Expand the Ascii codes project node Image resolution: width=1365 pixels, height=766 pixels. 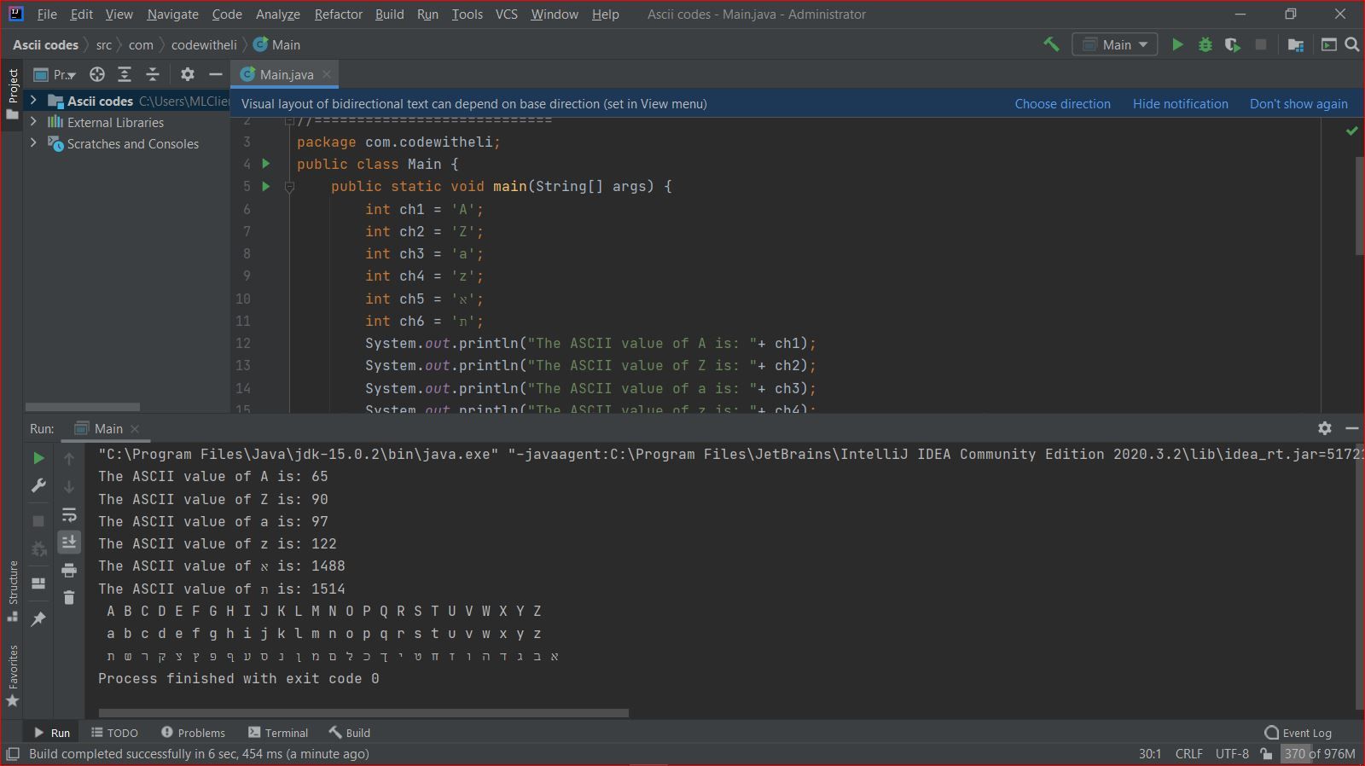[x=33, y=100]
